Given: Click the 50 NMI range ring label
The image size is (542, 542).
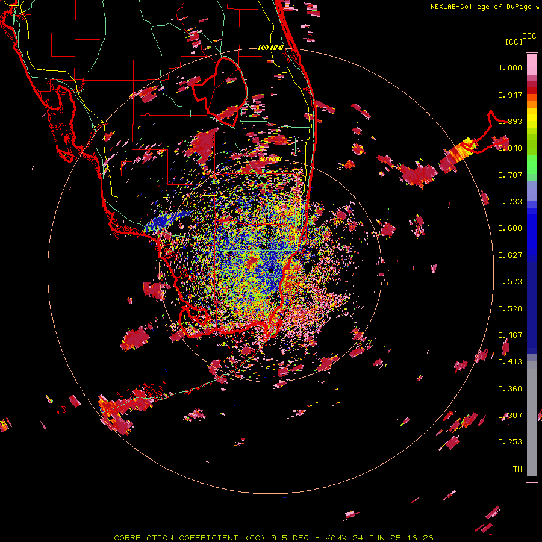Looking at the screenshot, I should coord(270,160).
